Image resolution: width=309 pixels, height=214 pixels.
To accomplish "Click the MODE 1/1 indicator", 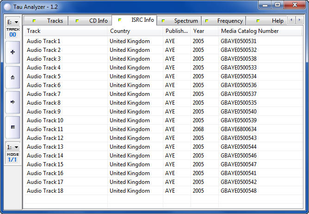I will pos(12,157).
